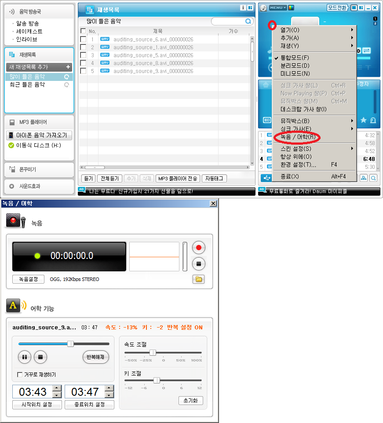Image resolution: width=383 pixels, height=423 pixels.
Task: Click the star favorite icon in player
Action: click(363, 120)
